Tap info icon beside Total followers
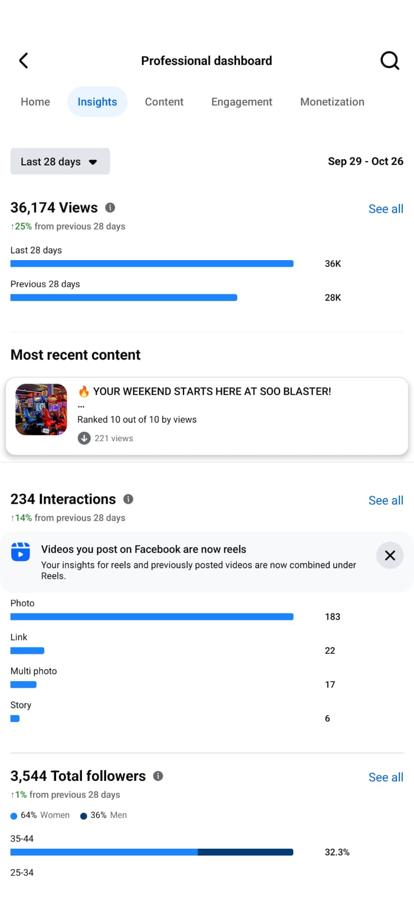The image size is (414, 897). click(158, 776)
